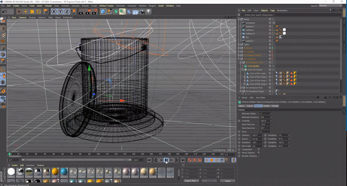The height and width of the screenshot is (186, 347).
Task: Expand the Lights group in object tree
Action: pos(239,44)
